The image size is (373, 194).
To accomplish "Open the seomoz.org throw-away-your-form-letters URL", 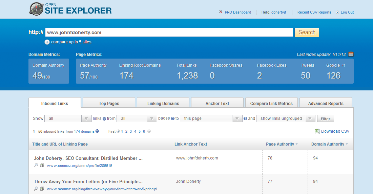I will tap(103, 189).
